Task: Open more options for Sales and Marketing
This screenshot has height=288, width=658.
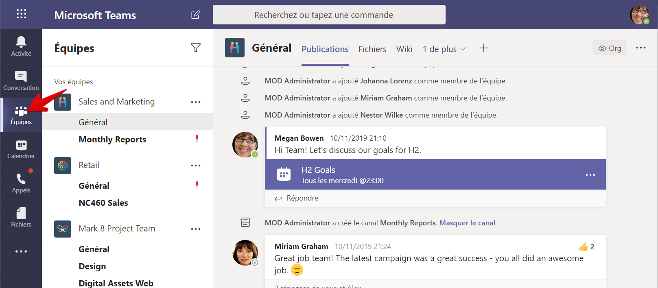Action: click(196, 102)
